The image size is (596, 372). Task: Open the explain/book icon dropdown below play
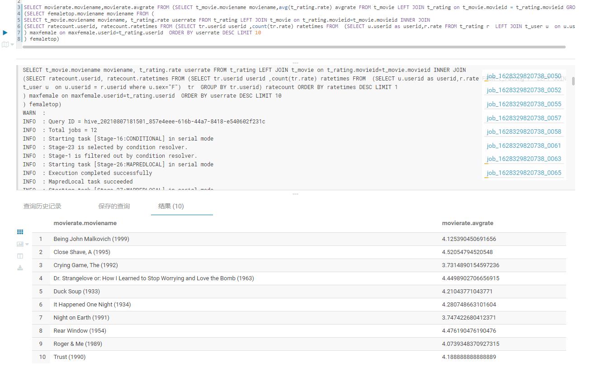click(8, 44)
